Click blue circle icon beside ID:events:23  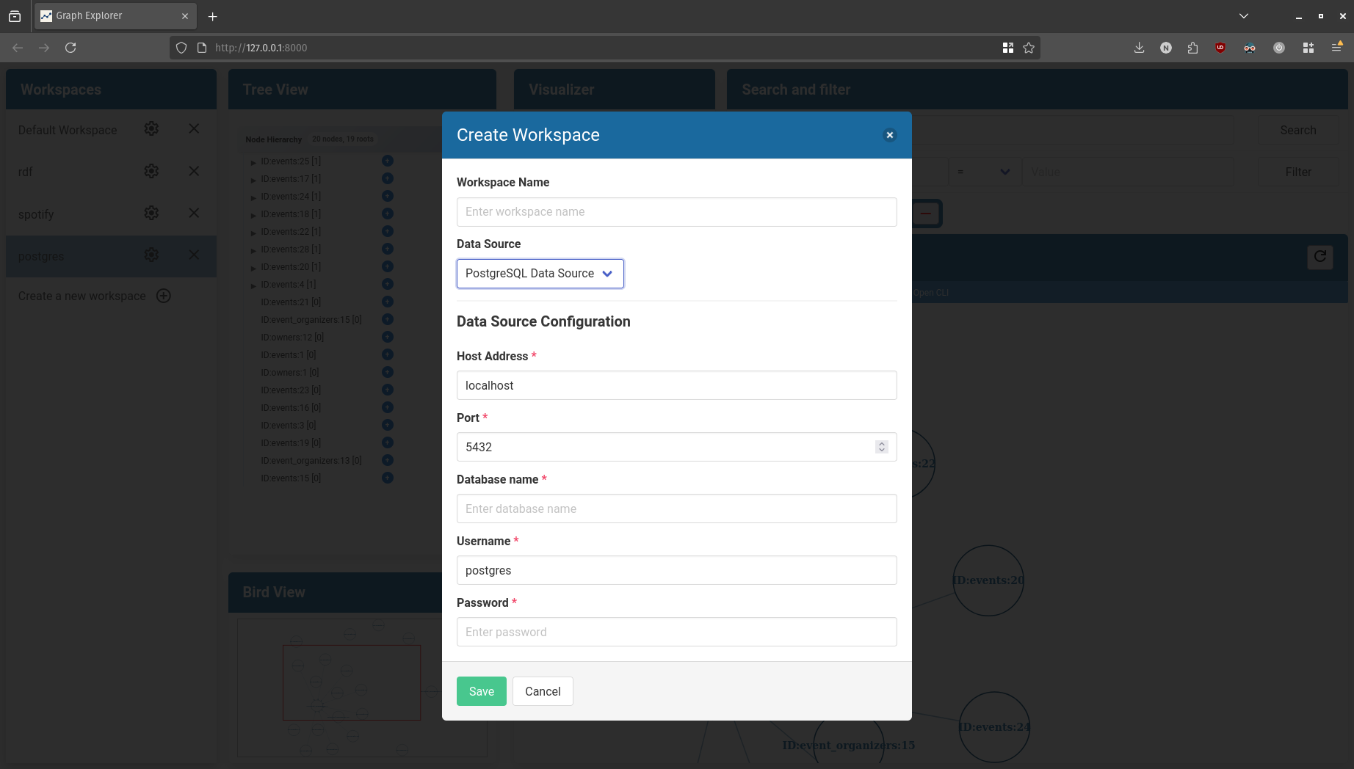(388, 390)
